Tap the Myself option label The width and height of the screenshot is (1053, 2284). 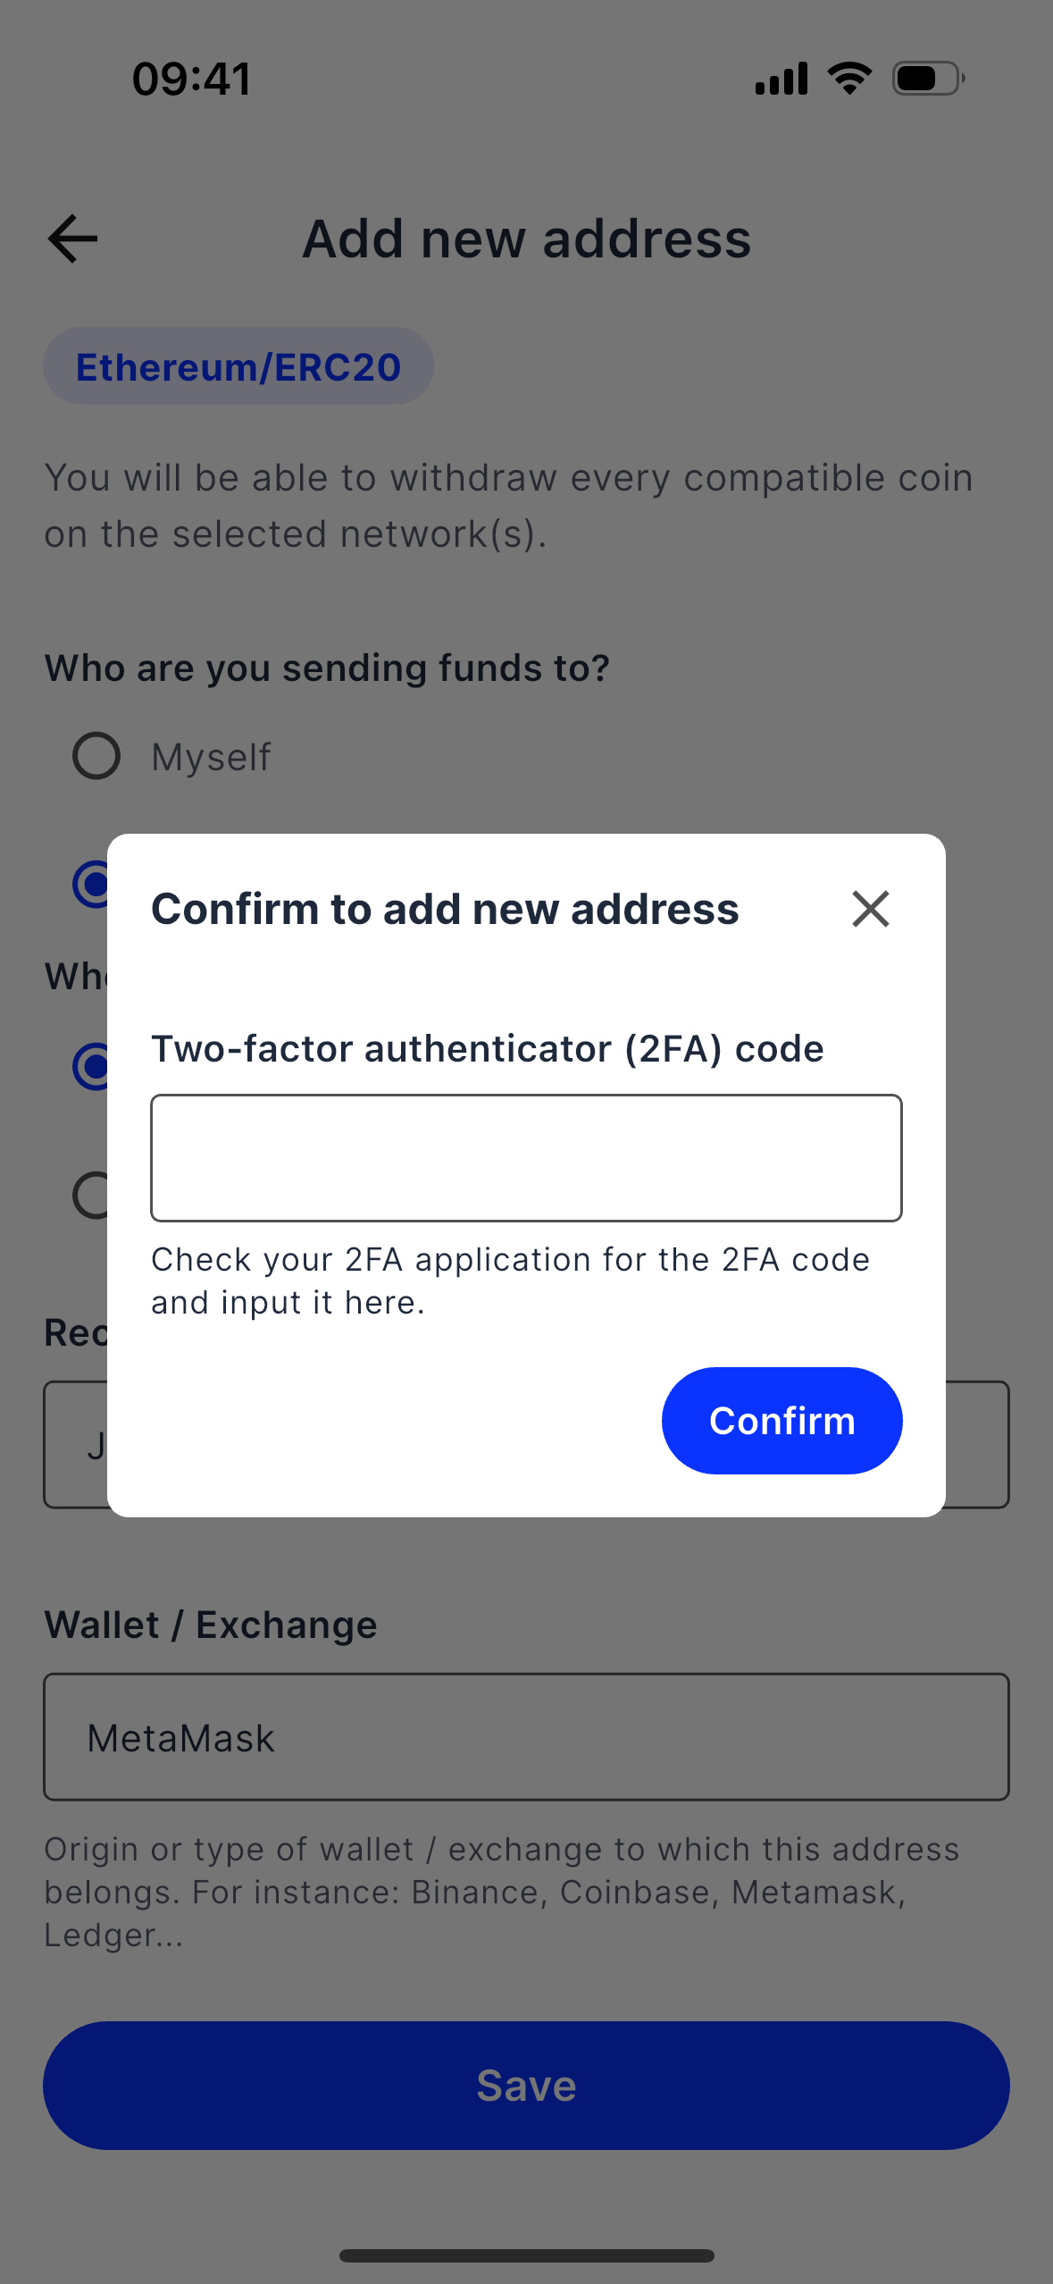(211, 757)
